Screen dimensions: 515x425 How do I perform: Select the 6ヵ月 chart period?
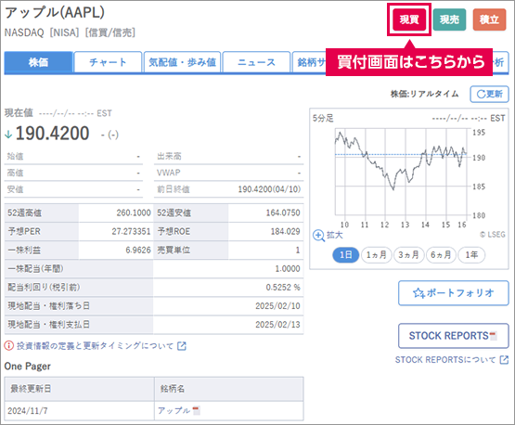pyautogui.click(x=441, y=255)
